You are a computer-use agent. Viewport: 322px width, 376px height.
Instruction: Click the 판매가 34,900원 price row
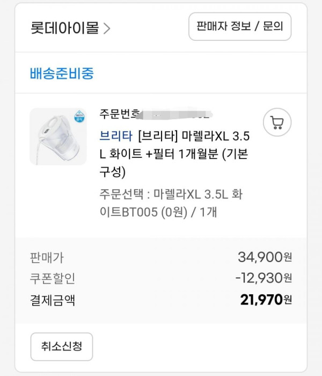pyautogui.click(x=161, y=257)
